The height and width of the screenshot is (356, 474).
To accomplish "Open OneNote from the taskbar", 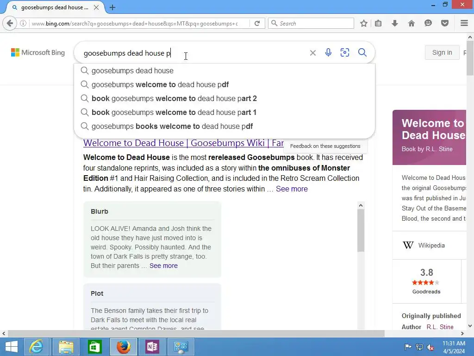I will tap(152, 347).
